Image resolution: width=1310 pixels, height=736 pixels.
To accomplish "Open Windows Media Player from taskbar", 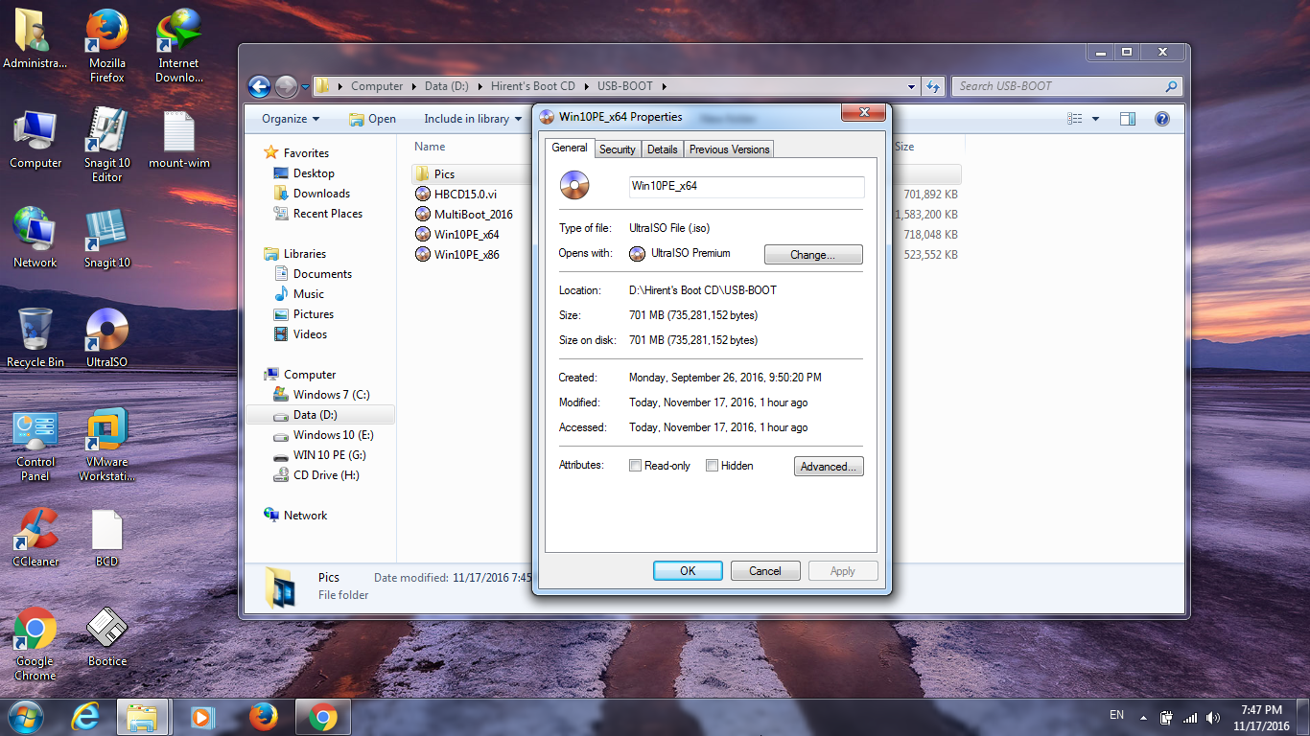I will coord(202,717).
